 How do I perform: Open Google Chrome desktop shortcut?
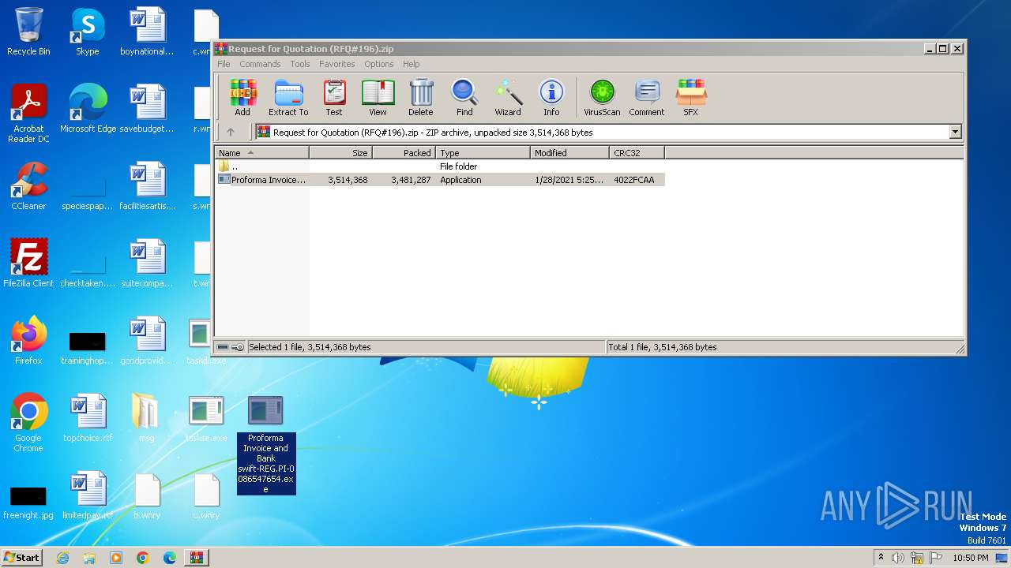point(28,423)
